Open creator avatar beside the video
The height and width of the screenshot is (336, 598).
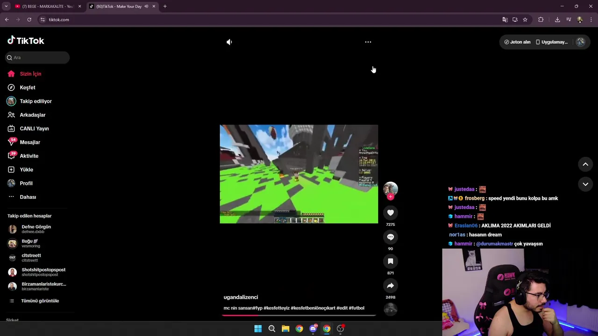pos(391,189)
